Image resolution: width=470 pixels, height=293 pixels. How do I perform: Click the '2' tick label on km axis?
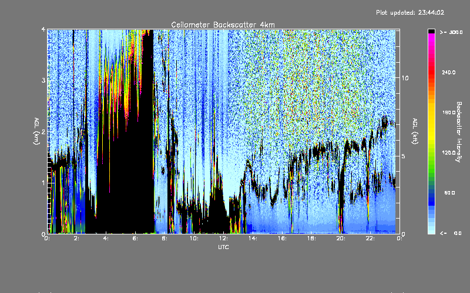click(43, 131)
